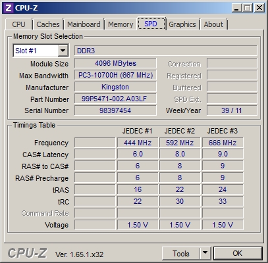This screenshot has height=263, width=268.
Task: Click the empty SPD Ext. field
Action: (232, 99)
